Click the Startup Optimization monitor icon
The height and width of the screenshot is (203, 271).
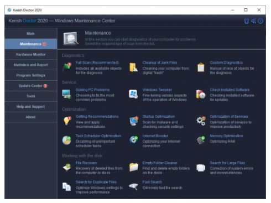click(134, 121)
